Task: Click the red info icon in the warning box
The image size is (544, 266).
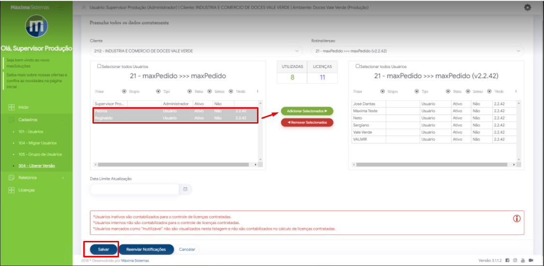Action: tap(516, 219)
